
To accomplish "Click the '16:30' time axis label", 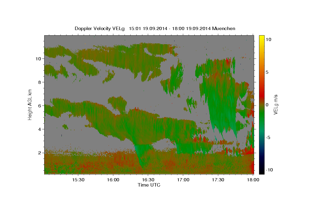I will click(x=148, y=180).
